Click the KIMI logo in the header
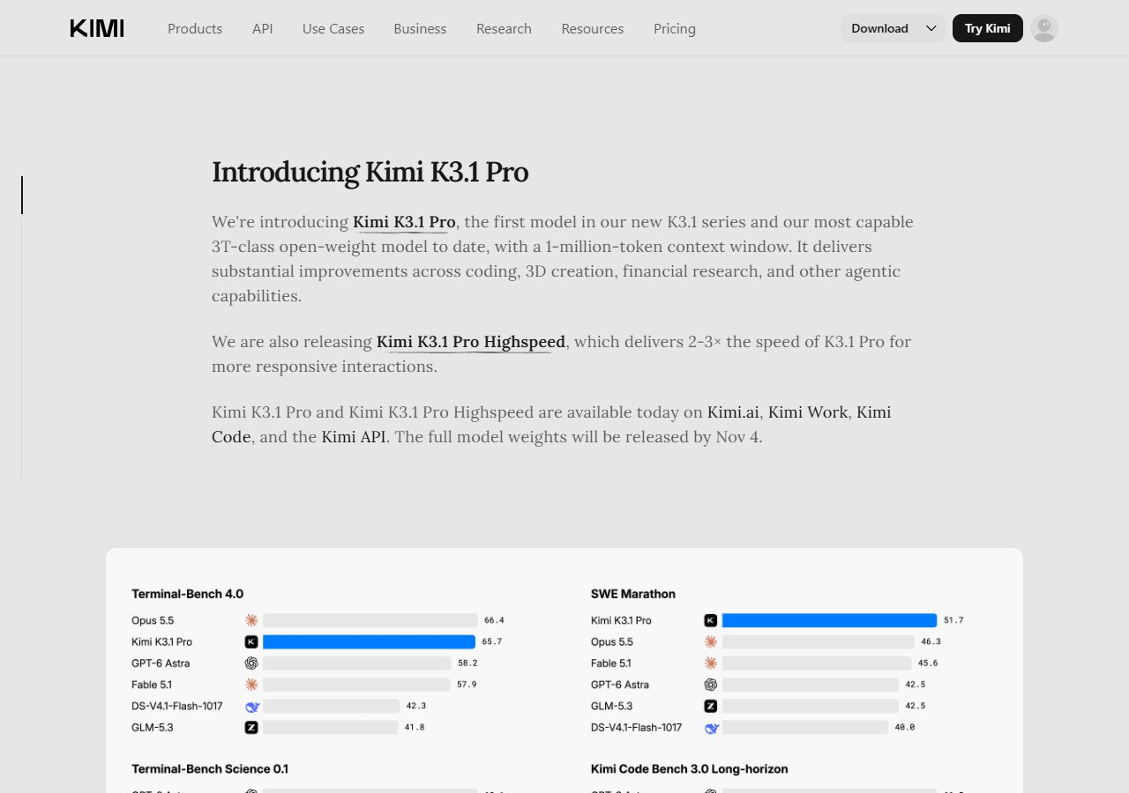Viewport: 1129px width, 793px height. pos(97,28)
